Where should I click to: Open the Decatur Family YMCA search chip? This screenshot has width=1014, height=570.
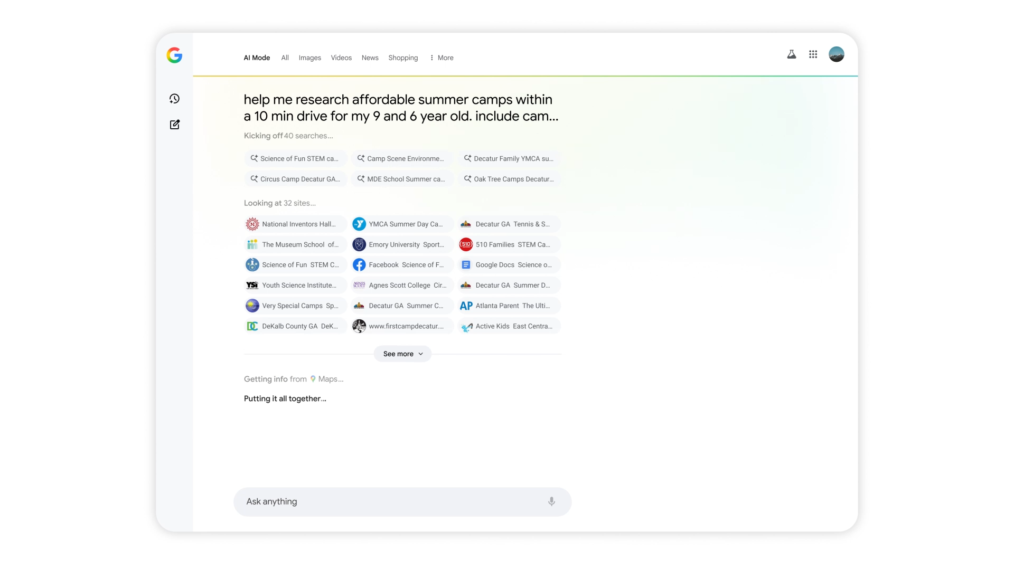tap(508, 158)
